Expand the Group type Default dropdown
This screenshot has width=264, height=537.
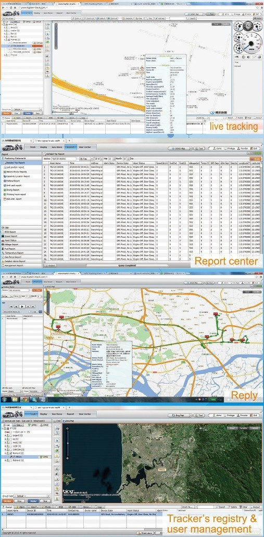coord(31,496)
